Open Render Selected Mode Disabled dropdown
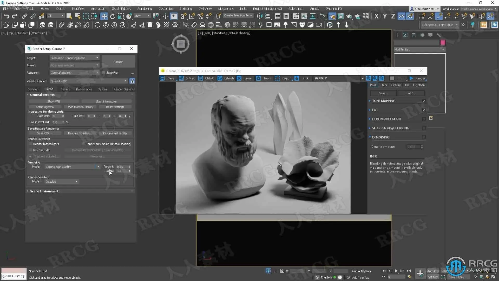Image resolution: width=499 pixels, height=281 pixels. [x=61, y=182]
